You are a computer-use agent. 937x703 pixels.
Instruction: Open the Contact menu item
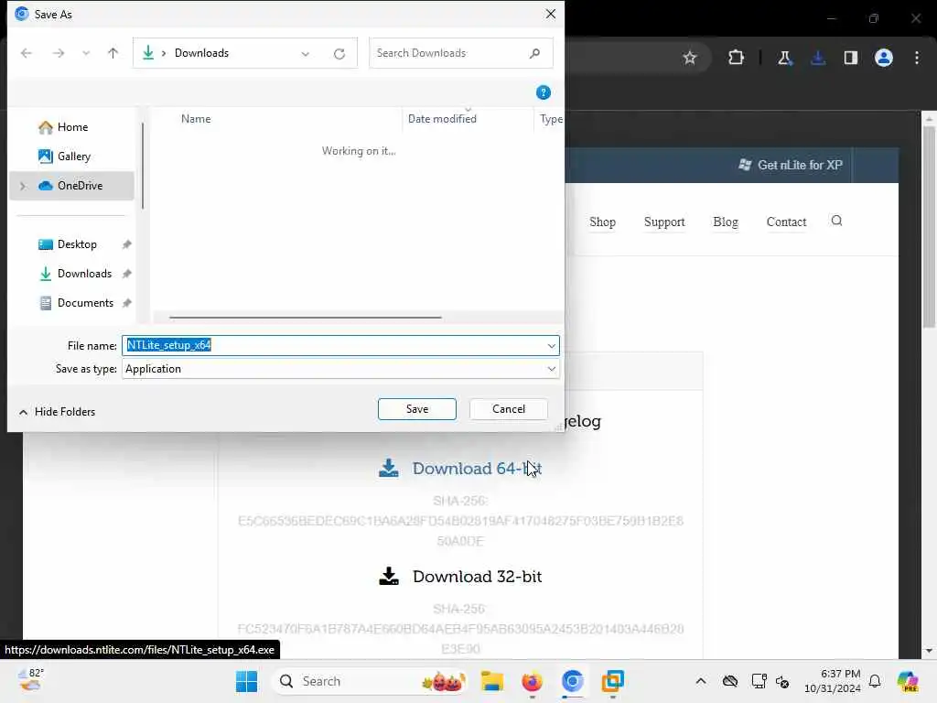pyautogui.click(x=786, y=222)
